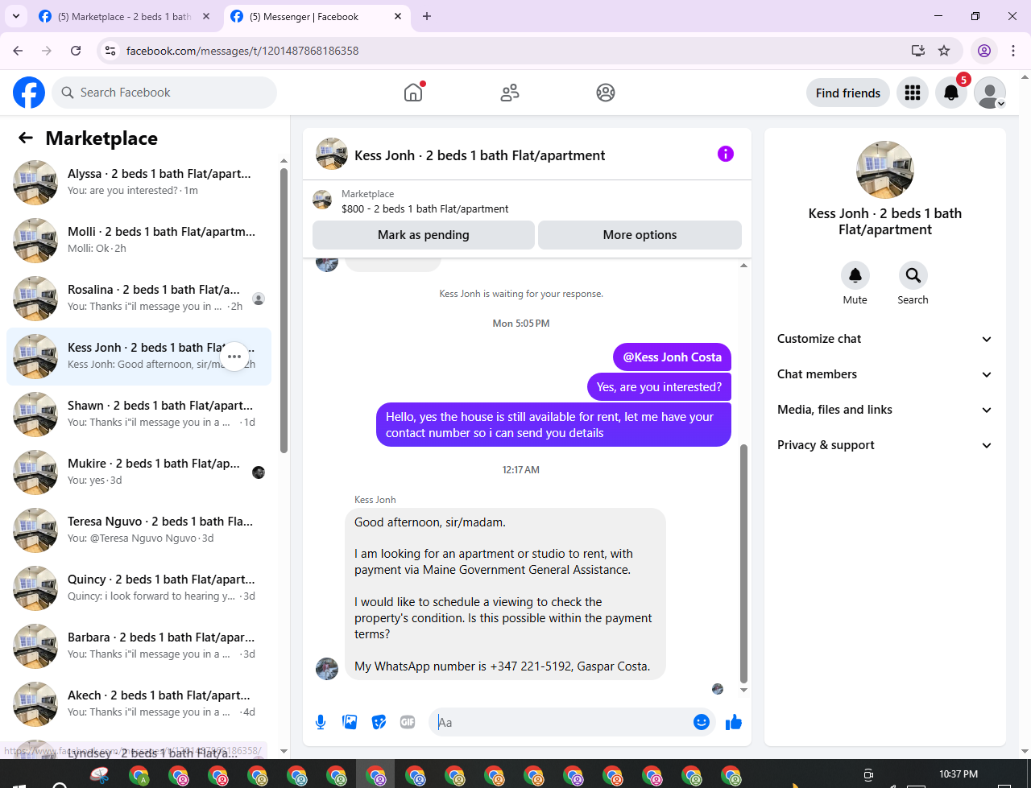Click the install app icon in address bar
The image size is (1031, 788).
pos(918,51)
